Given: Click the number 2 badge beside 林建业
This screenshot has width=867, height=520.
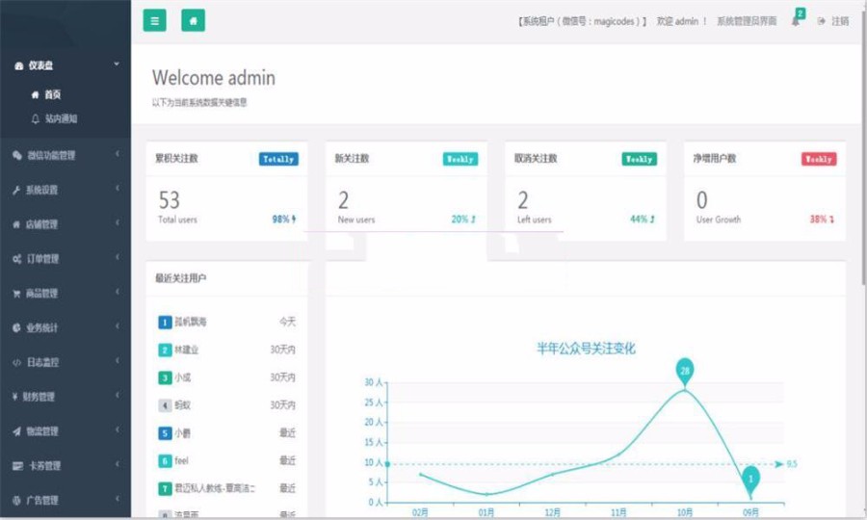Looking at the screenshot, I should 165,350.
